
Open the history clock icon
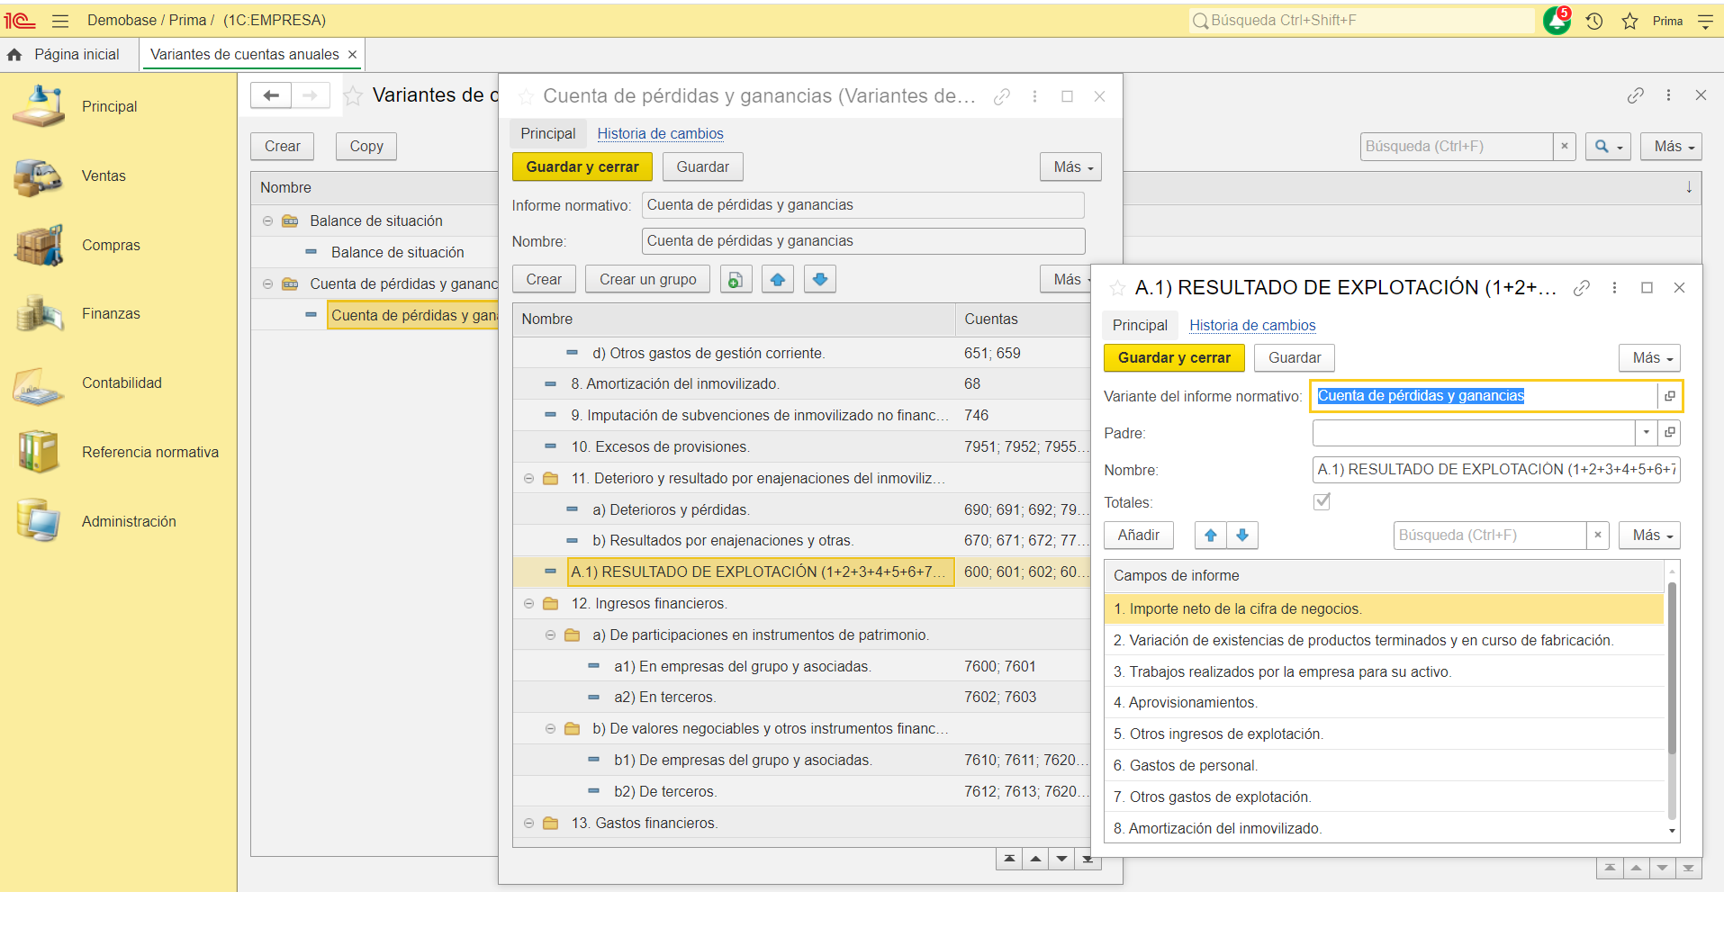tap(1594, 21)
